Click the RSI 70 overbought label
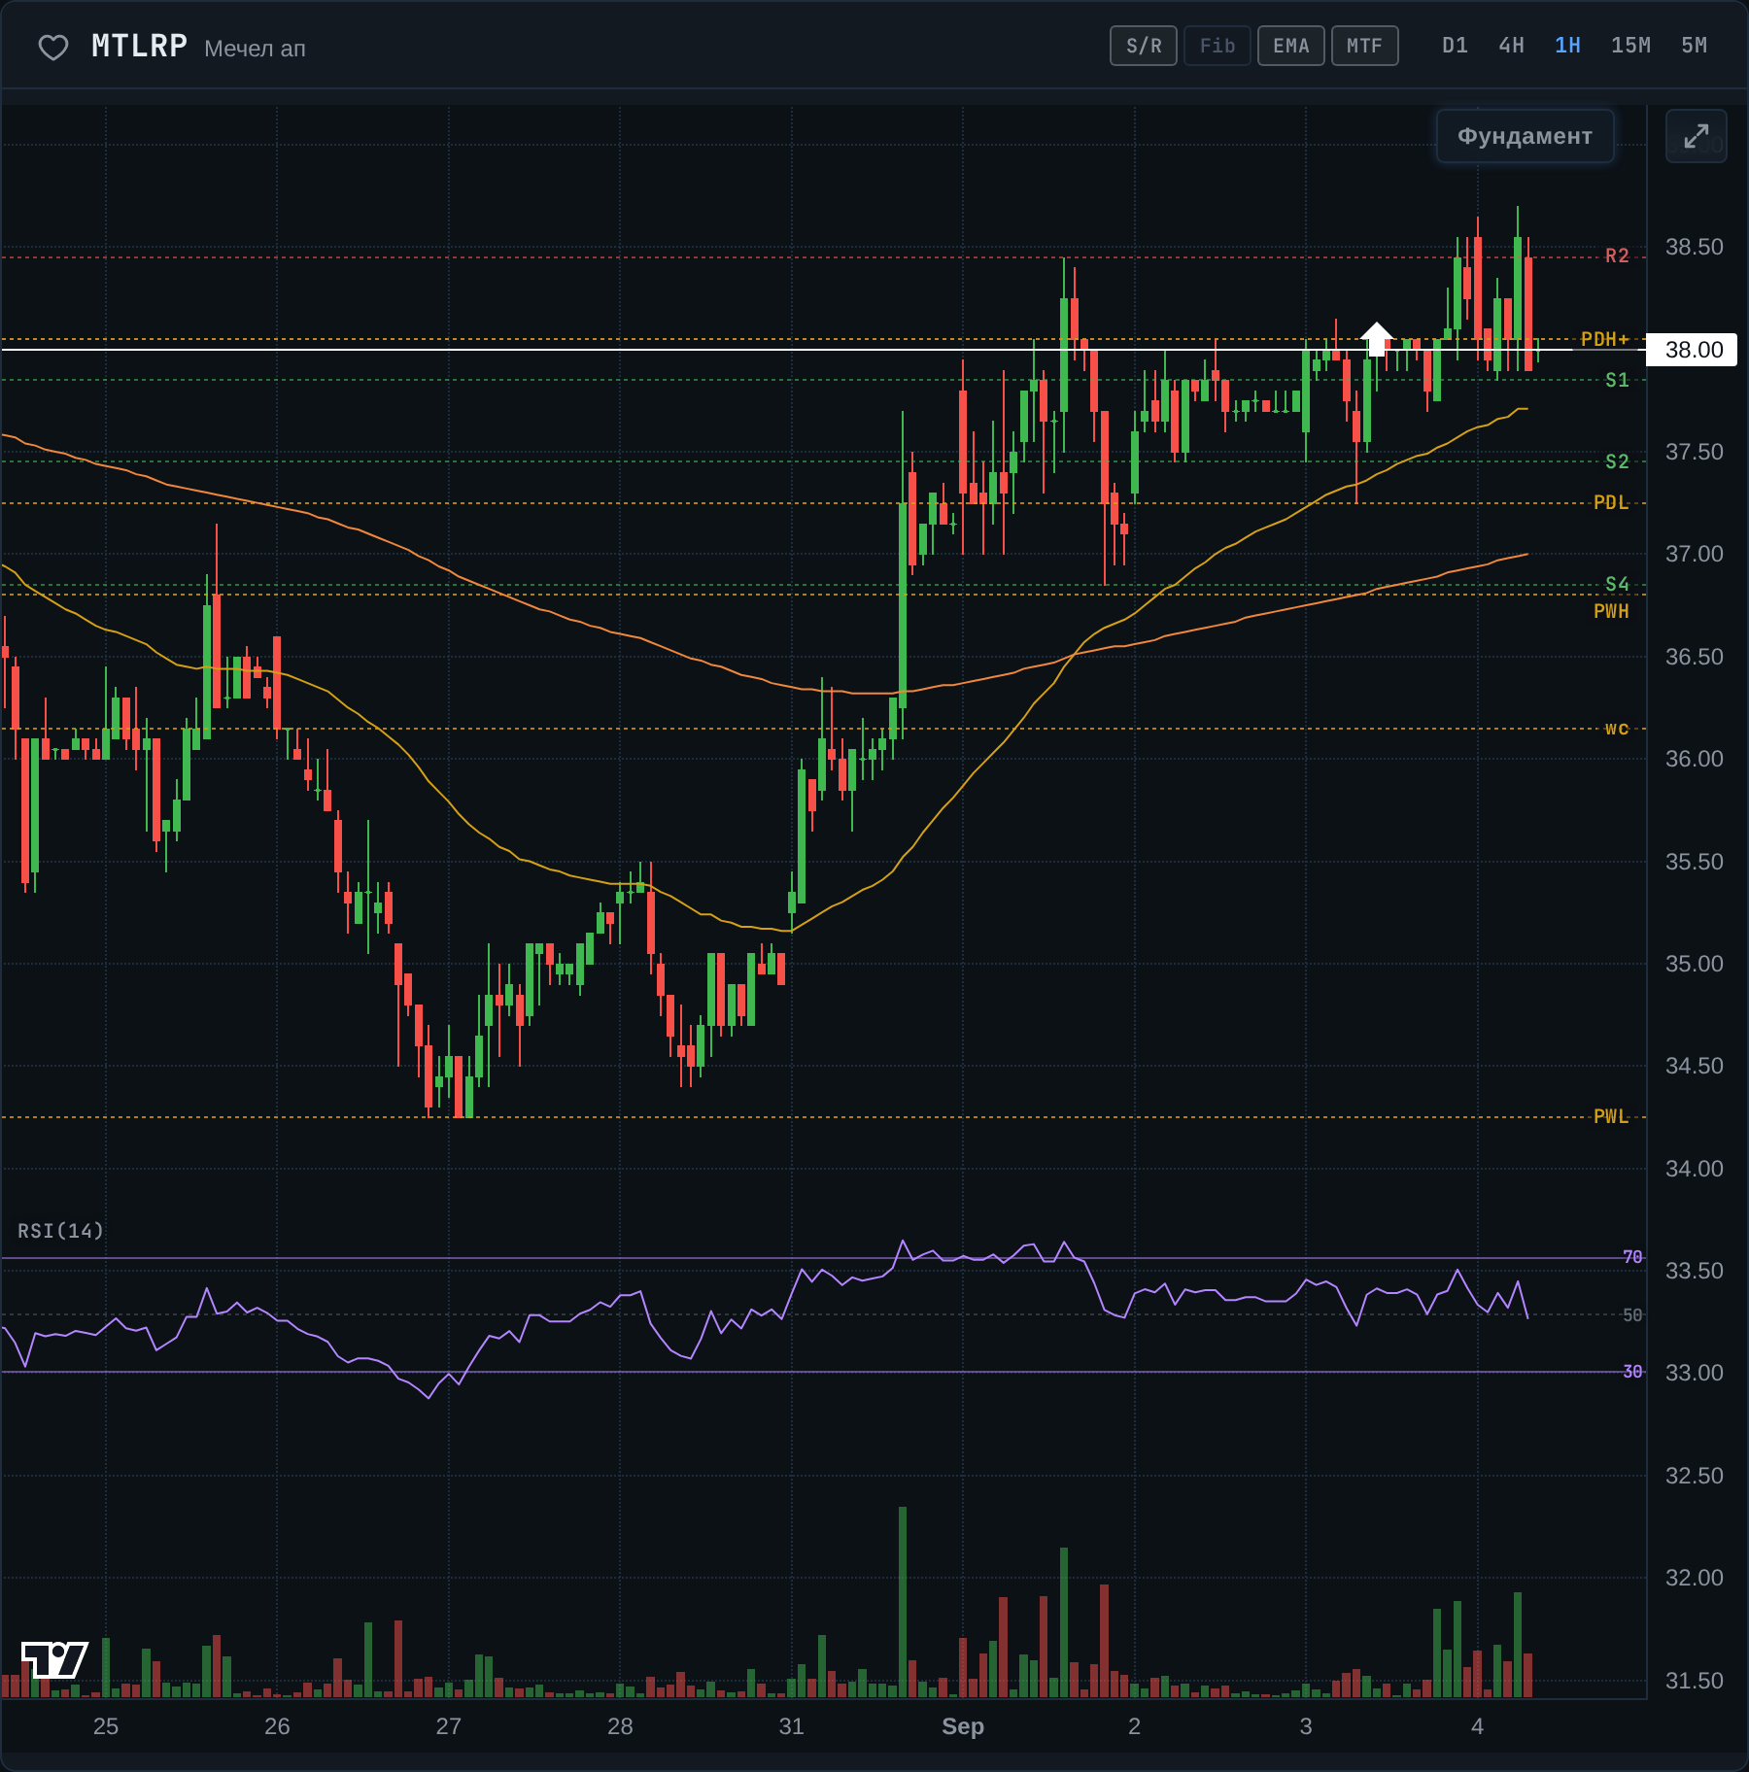 [x=1632, y=1257]
